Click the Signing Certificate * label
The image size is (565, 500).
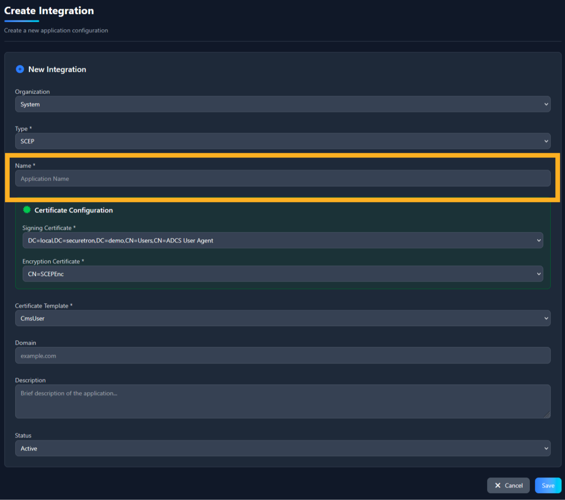point(49,228)
